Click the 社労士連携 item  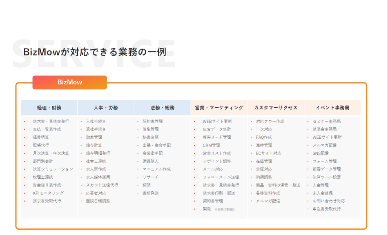pos(96,161)
